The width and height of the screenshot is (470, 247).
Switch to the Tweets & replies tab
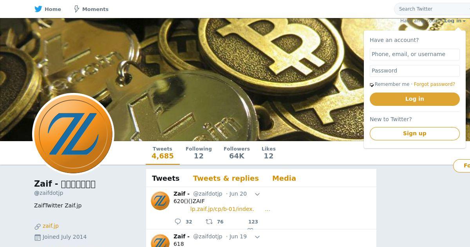[226, 178]
